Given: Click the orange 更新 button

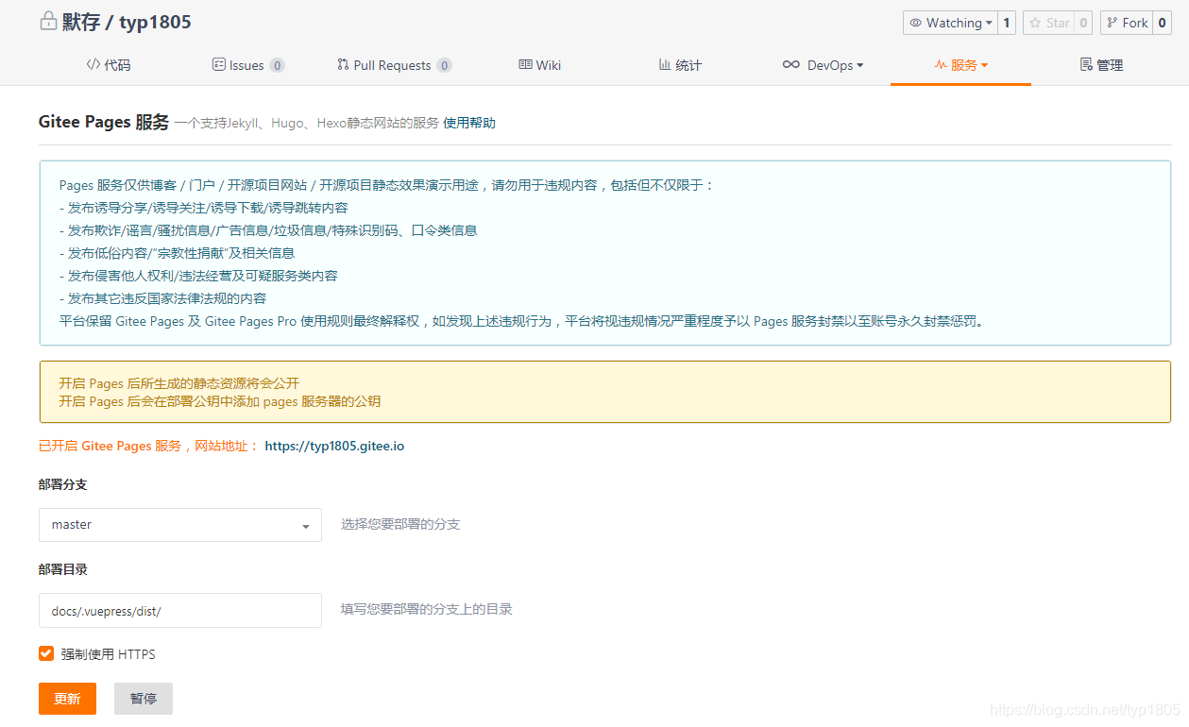Looking at the screenshot, I should pos(68,699).
